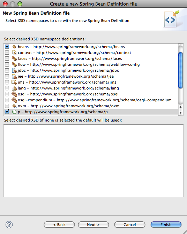The image size is (187, 234).
Task: Click the lang namespace icon
Action: tap(14, 88)
